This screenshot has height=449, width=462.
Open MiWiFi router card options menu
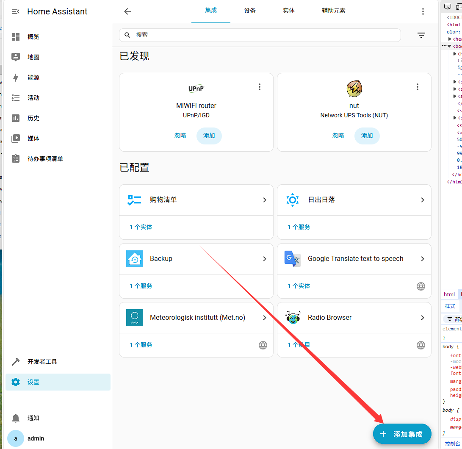click(x=260, y=87)
